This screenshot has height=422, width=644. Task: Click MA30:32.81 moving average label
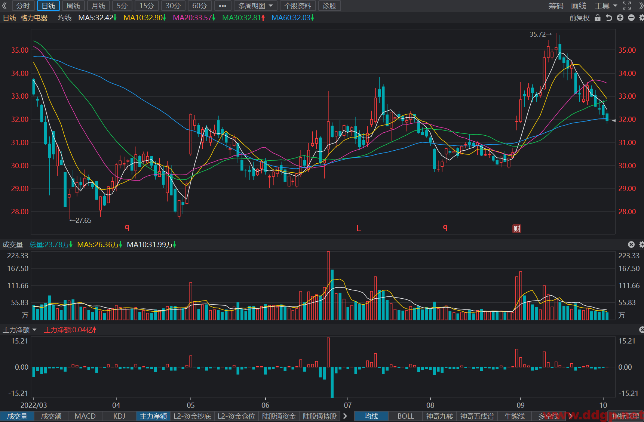pos(243,18)
